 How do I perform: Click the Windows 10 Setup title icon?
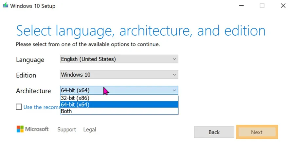6,6
